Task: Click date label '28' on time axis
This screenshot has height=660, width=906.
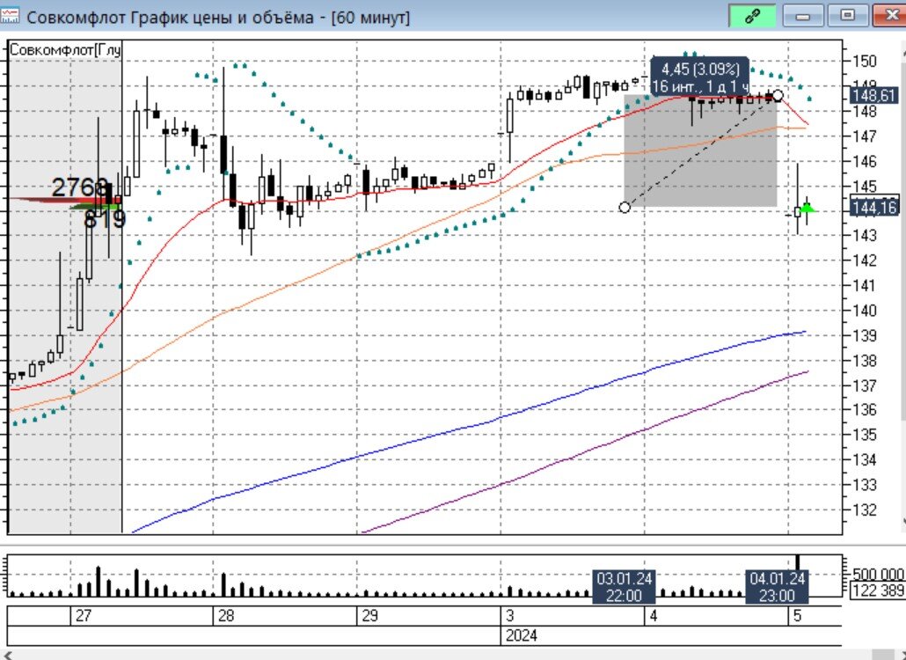Action: pos(226,615)
